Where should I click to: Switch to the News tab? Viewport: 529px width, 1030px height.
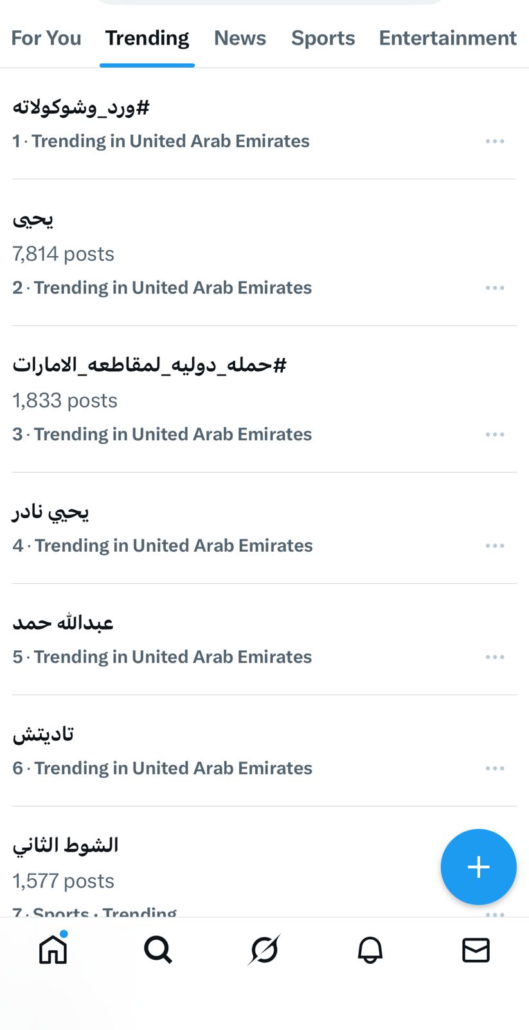point(240,38)
